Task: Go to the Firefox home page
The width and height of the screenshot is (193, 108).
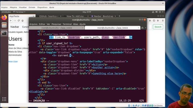Action: (x=23, y=21)
